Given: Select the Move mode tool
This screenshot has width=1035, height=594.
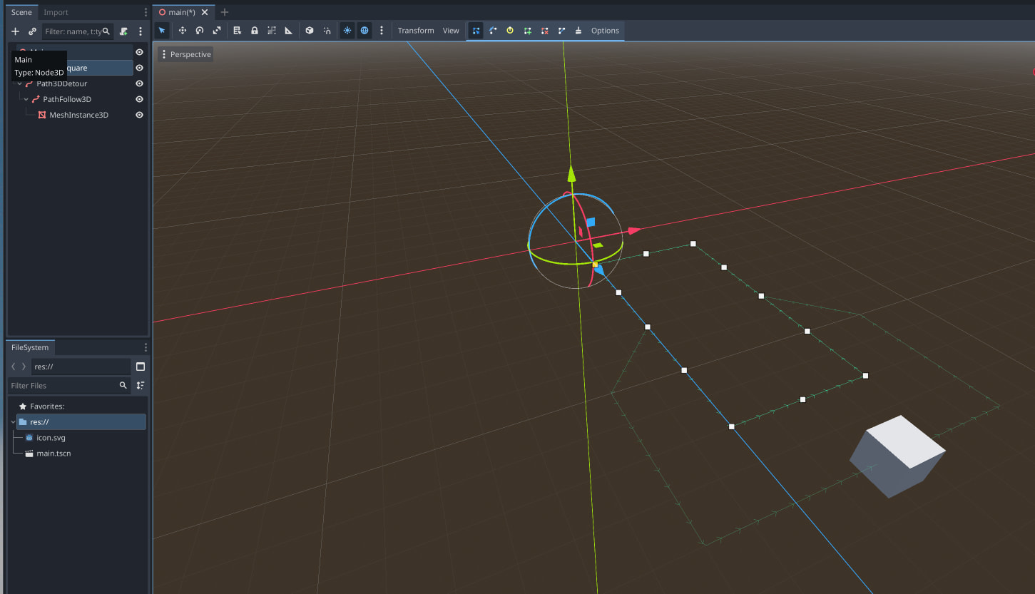Looking at the screenshot, I should point(182,31).
